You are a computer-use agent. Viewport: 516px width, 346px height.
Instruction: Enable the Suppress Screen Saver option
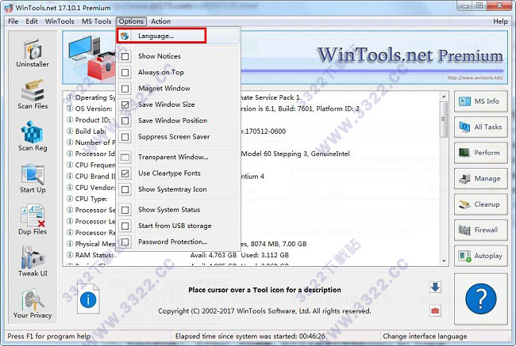coord(125,136)
